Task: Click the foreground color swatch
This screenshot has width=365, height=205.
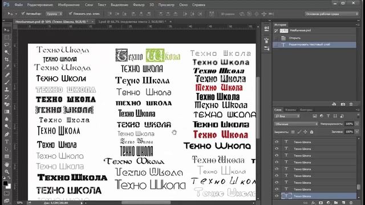Action: 5,183
